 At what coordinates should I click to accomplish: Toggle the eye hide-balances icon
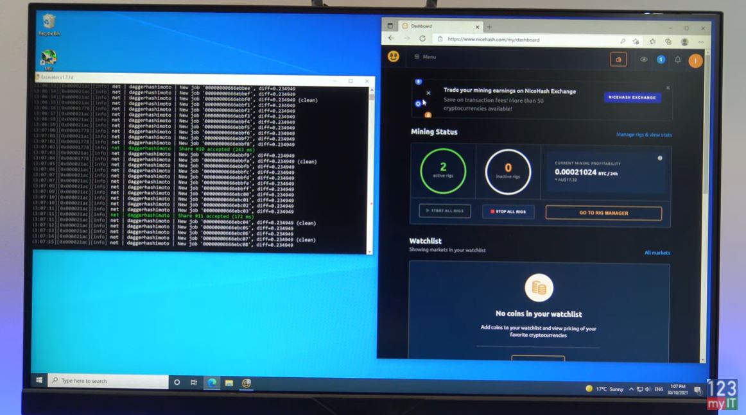(x=644, y=60)
